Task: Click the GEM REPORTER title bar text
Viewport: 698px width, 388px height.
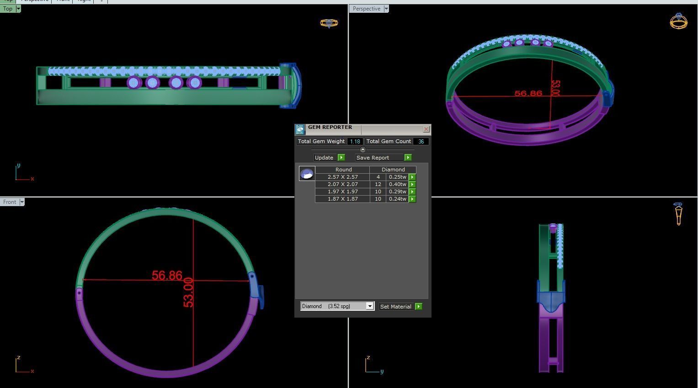Action: [x=330, y=127]
